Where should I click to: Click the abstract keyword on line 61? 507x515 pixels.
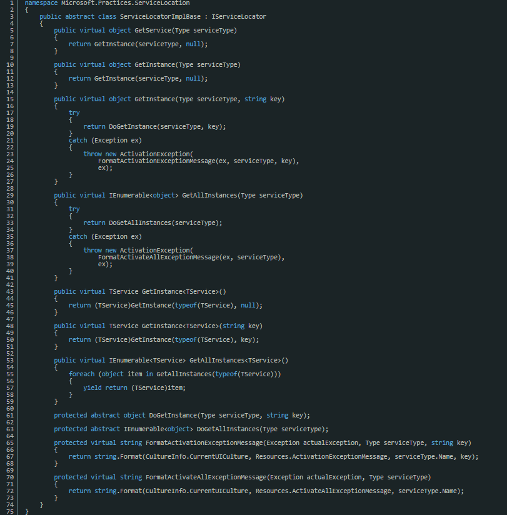click(104, 415)
